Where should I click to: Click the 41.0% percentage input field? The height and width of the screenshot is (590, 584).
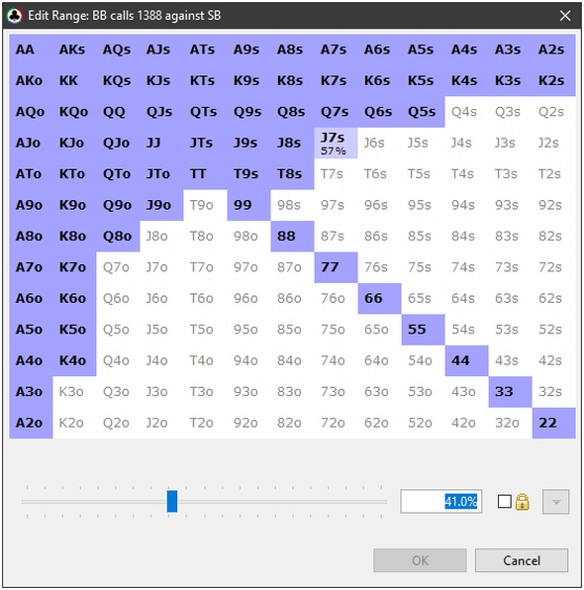pos(441,502)
